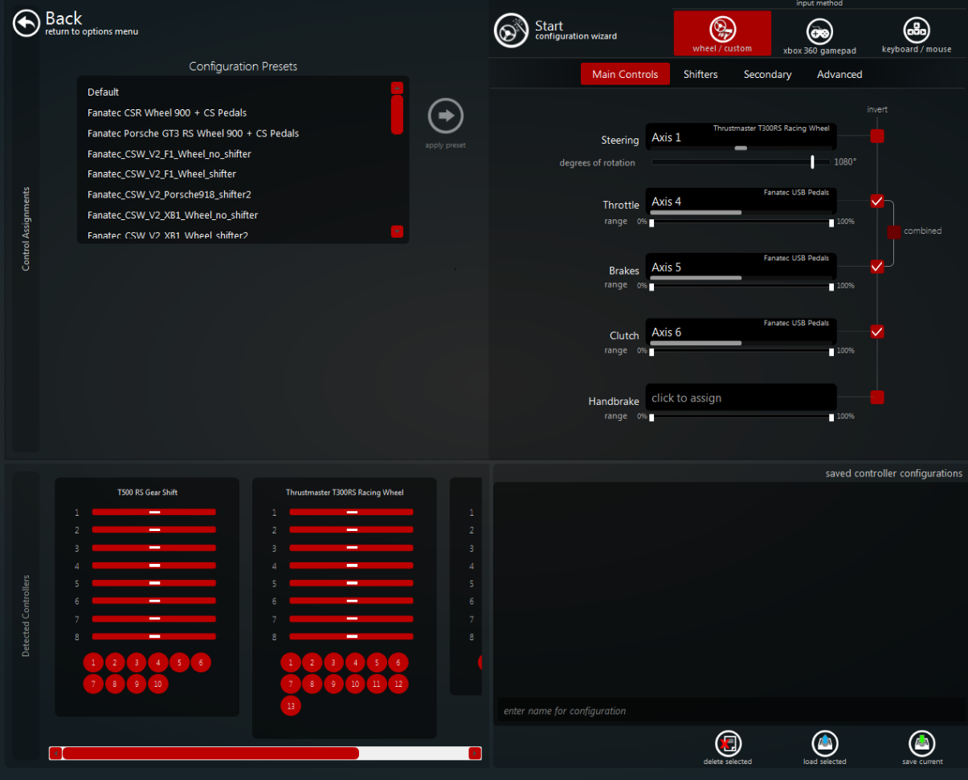Uncheck the Brakes invert checkbox
This screenshot has height=780, width=968.
pos(877,266)
